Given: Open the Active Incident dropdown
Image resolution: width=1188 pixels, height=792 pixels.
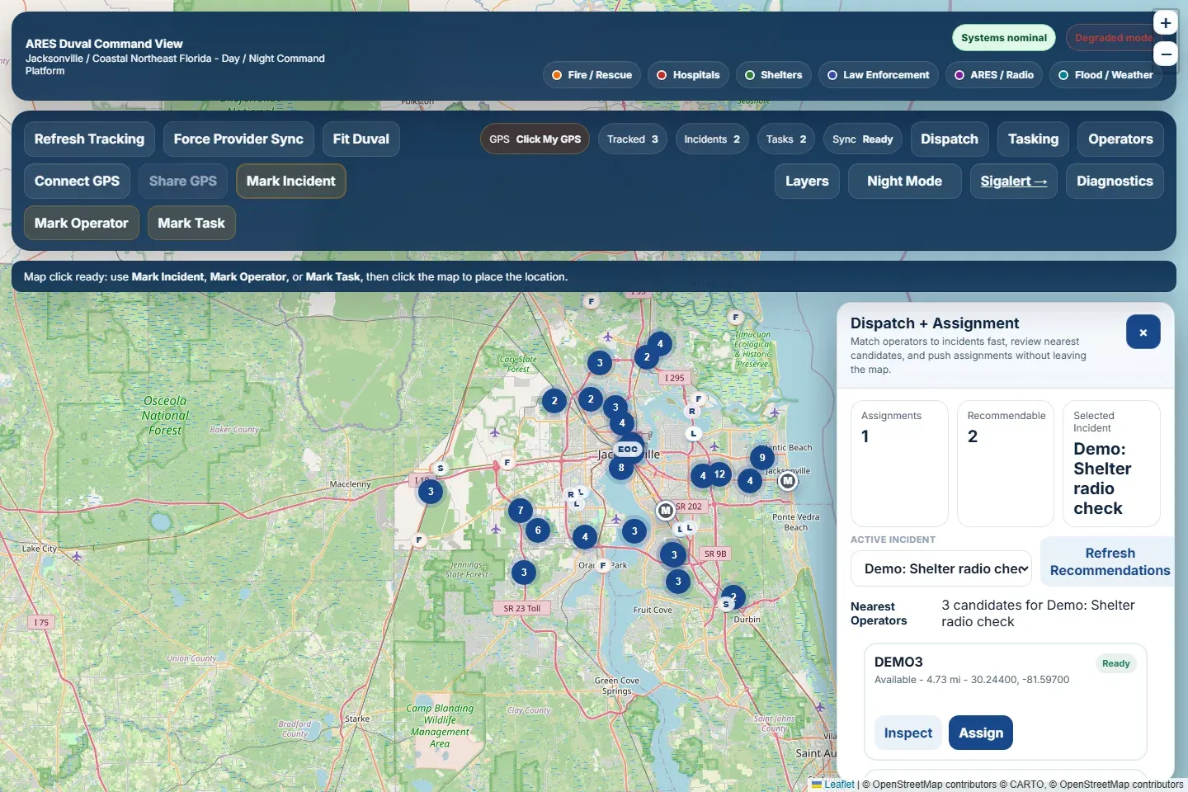Looking at the screenshot, I should pos(941,568).
